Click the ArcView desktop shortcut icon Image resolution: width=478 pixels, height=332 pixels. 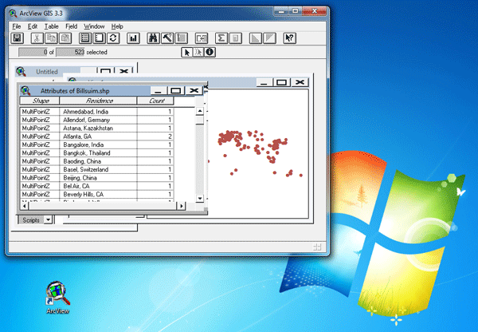(57, 298)
